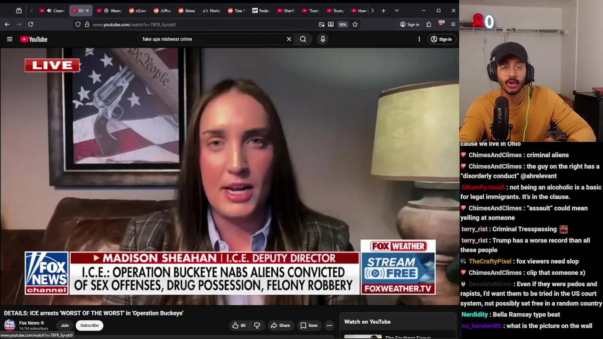Go back with the browser back arrow
The height and width of the screenshot is (339, 603).
click(7, 24)
